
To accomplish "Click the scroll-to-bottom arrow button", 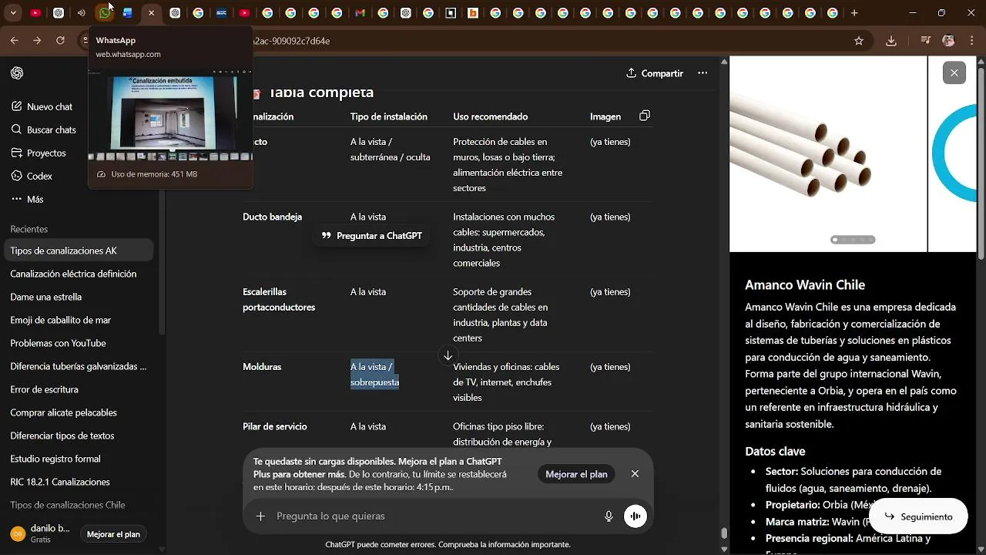I will pos(448,355).
